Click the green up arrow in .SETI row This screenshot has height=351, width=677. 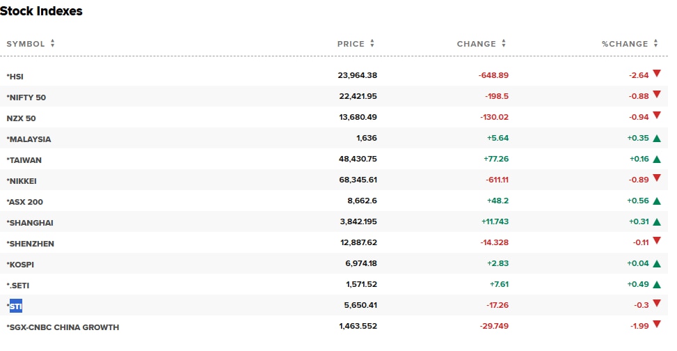pos(657,285)
